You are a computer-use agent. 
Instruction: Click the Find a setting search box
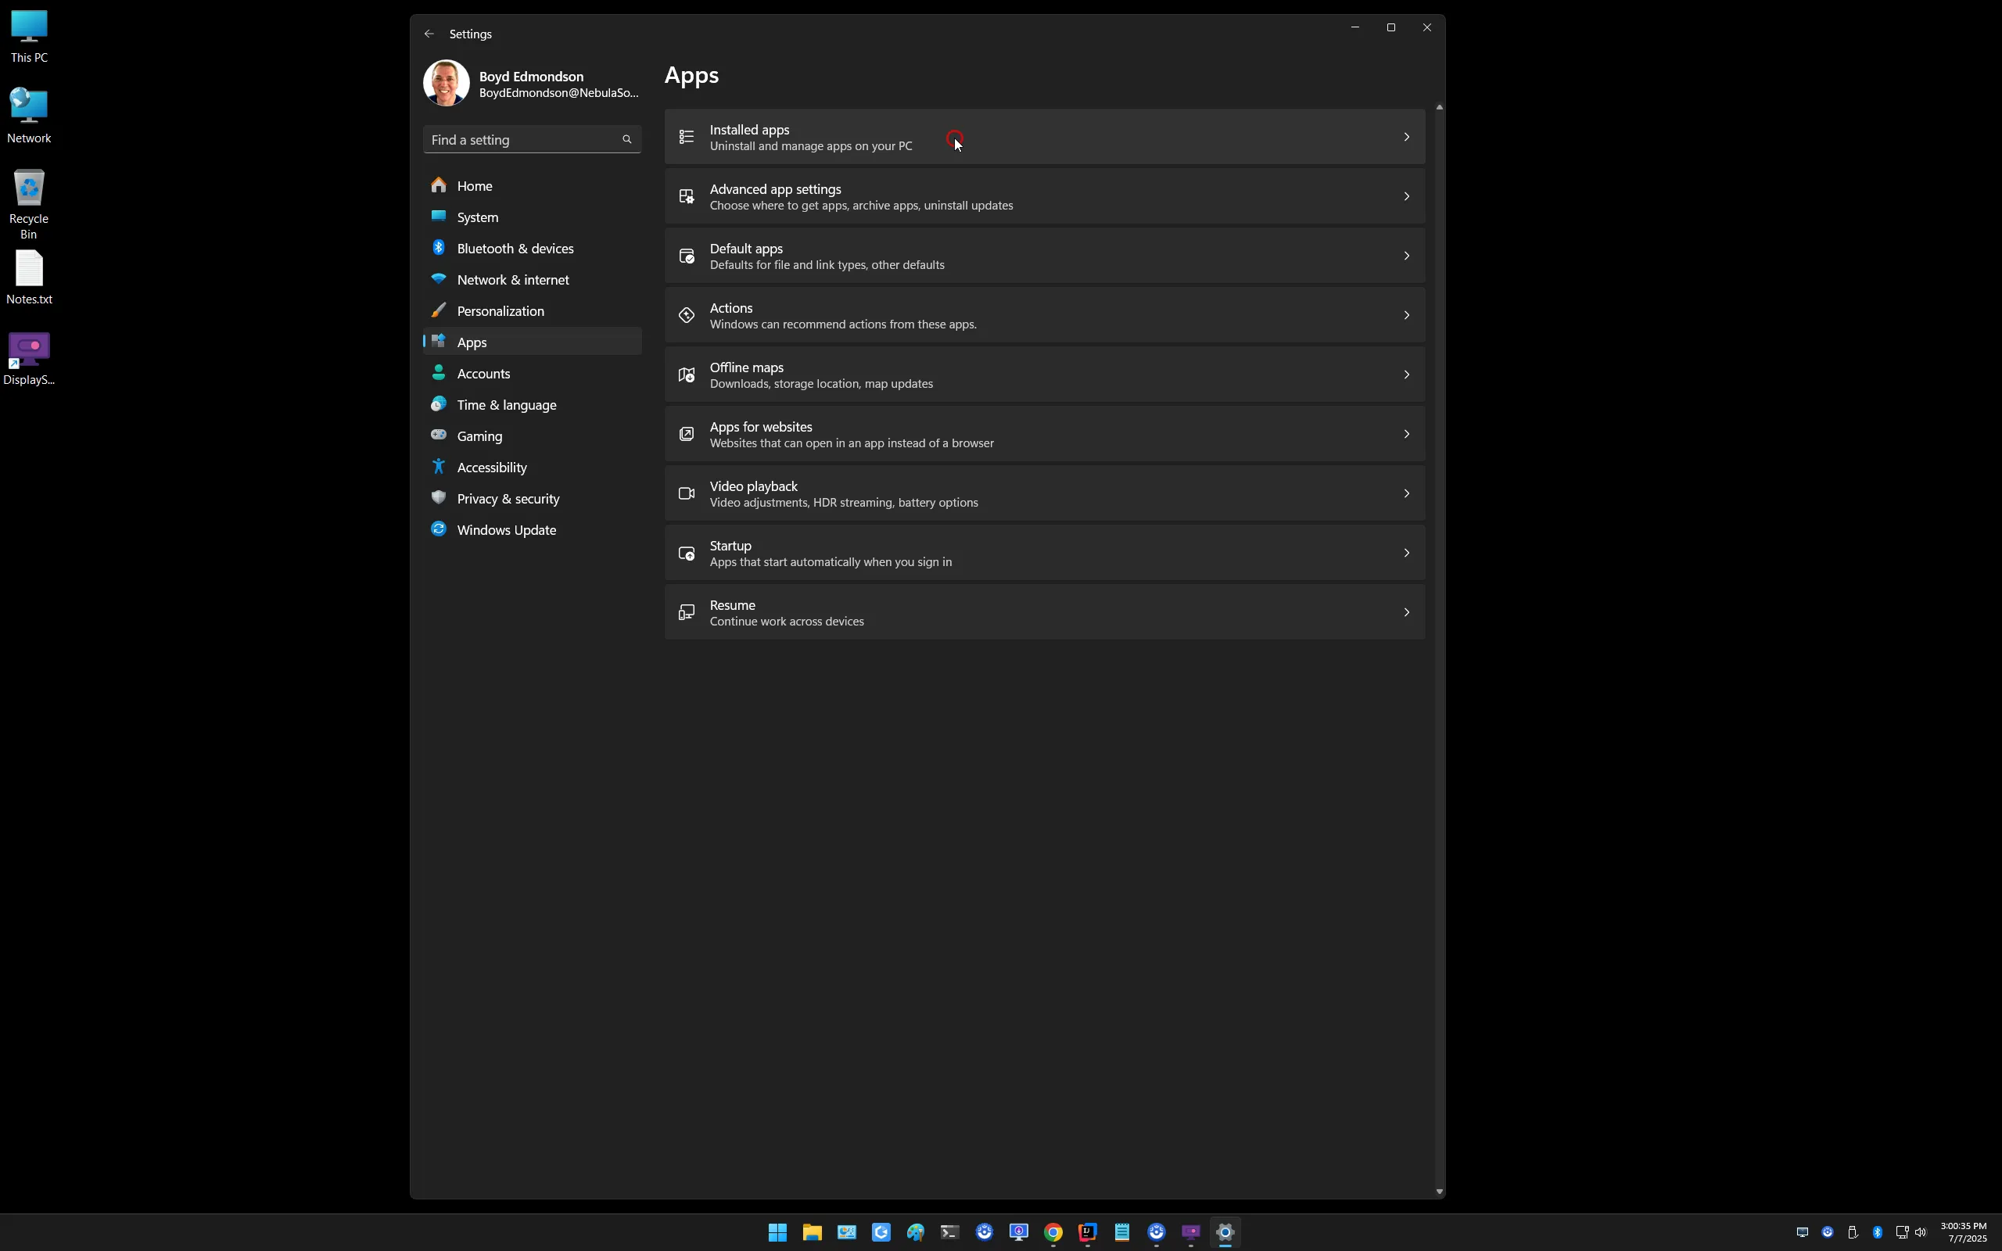[x=532, y=140]
